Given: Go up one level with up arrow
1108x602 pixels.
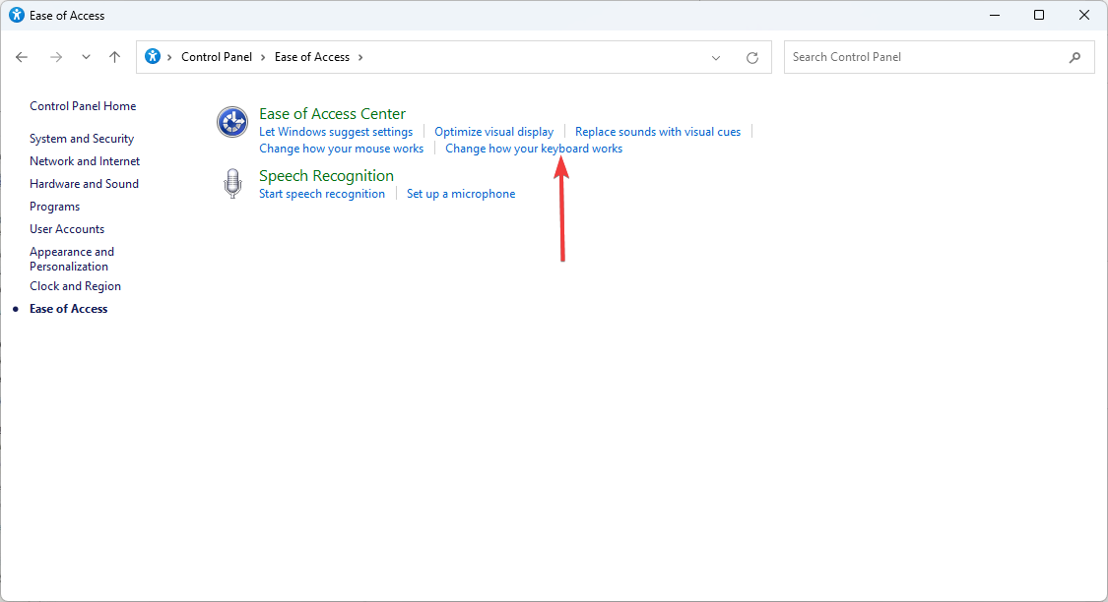Looking at the screenshot, I should pyautogui.click(x=114, y=57).
